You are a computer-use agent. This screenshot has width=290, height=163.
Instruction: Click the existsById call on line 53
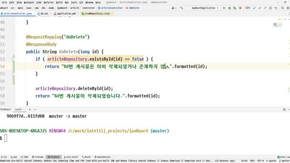click(x=101, y=59)
